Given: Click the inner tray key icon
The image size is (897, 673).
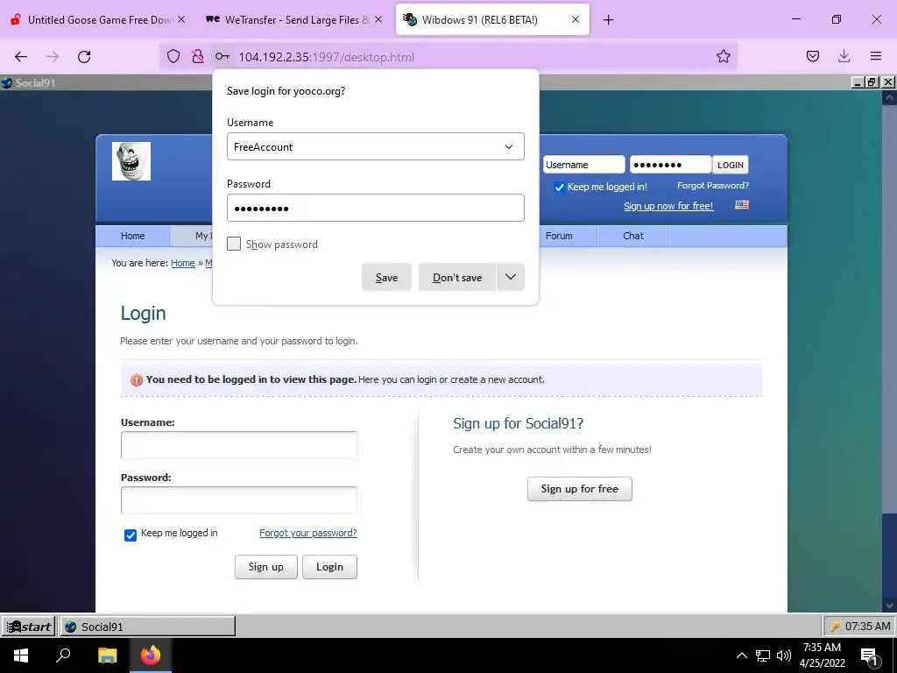Looking at the screenshot, I should pos(835,627).
